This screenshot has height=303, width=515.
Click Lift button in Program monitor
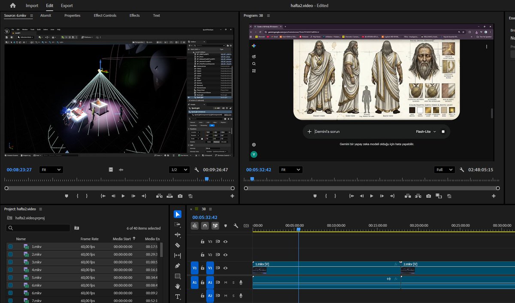coord(408,196)
